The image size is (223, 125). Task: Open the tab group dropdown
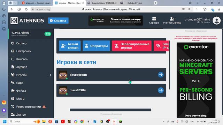[x=15, y=3]
